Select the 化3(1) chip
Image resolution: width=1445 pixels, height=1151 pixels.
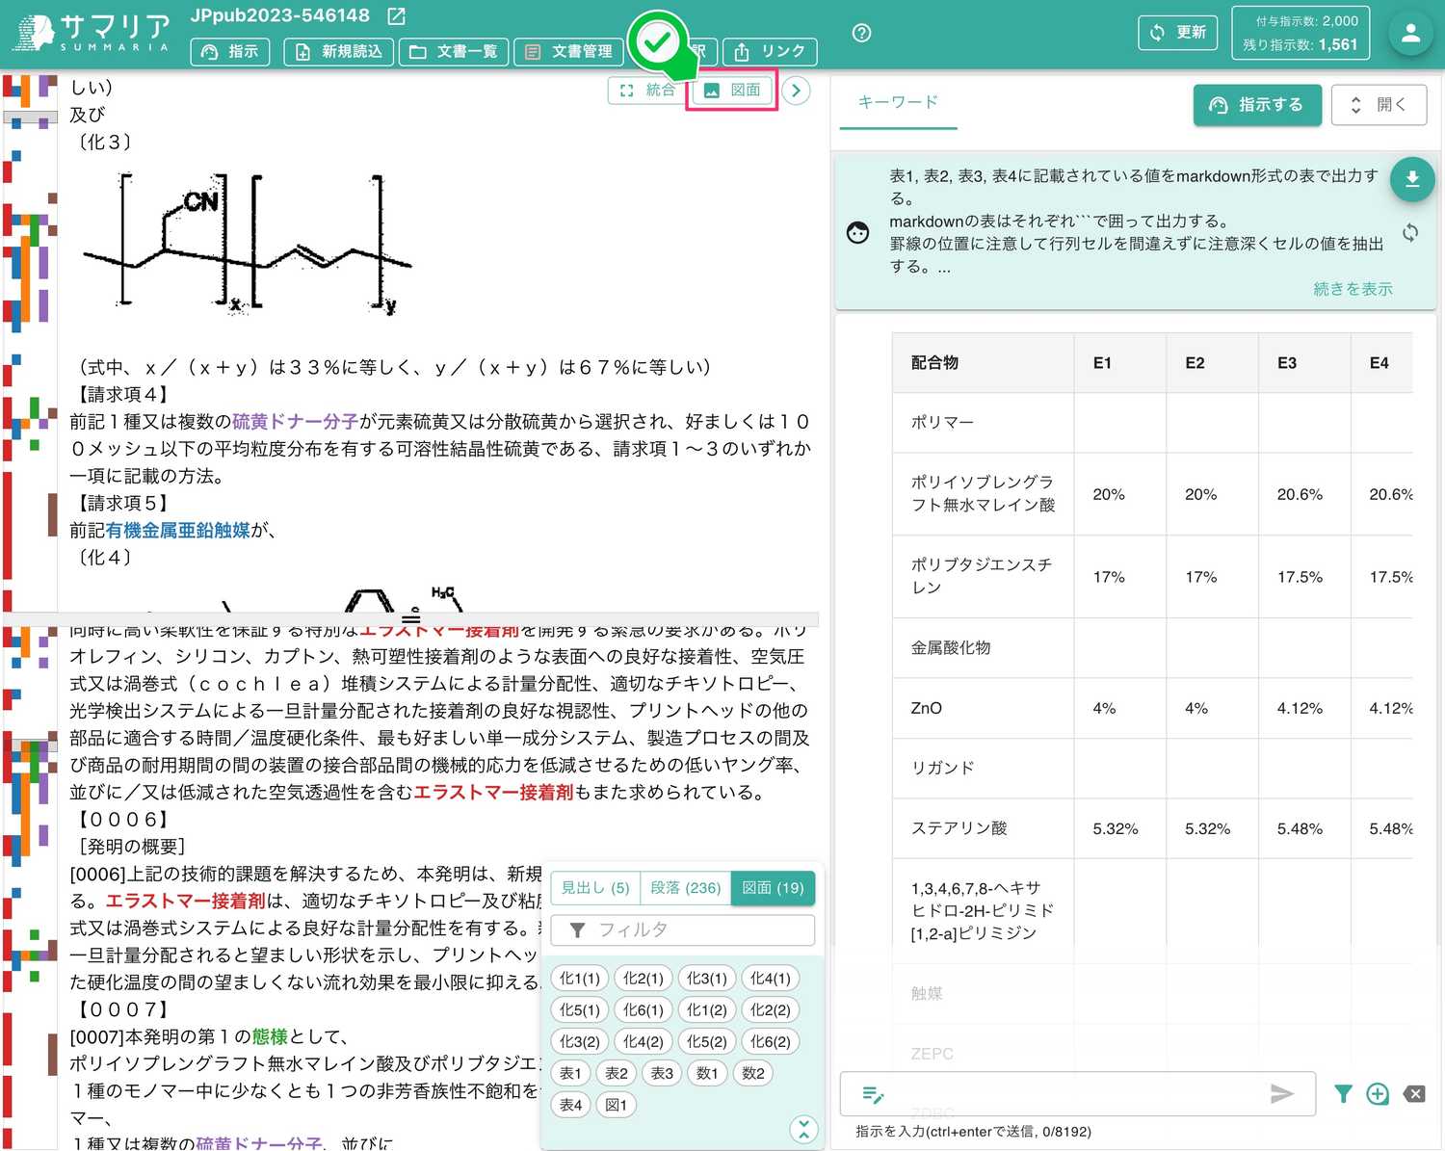[707, 979]
